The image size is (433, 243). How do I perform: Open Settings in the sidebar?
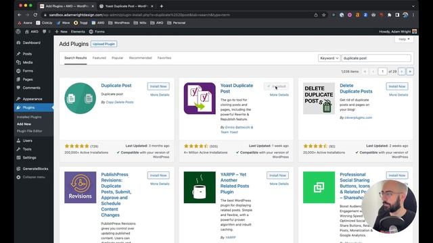tap(29, 157)
